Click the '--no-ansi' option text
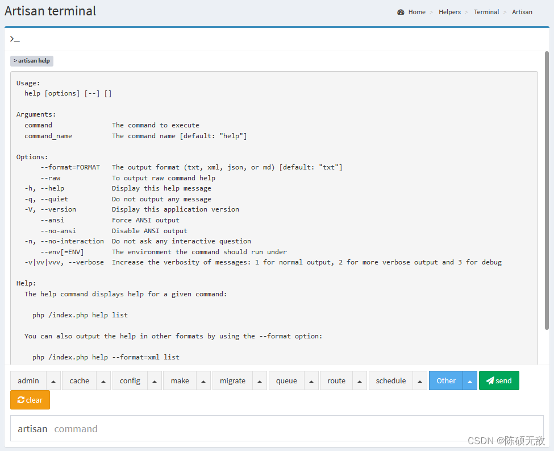 point(59,231)
